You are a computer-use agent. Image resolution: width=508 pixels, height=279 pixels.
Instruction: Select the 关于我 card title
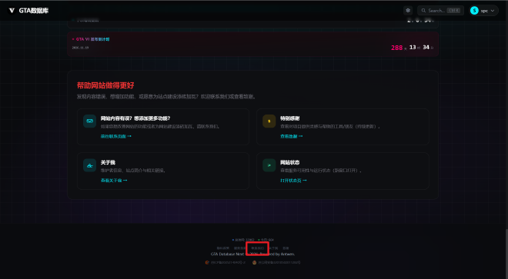point(108,162)
